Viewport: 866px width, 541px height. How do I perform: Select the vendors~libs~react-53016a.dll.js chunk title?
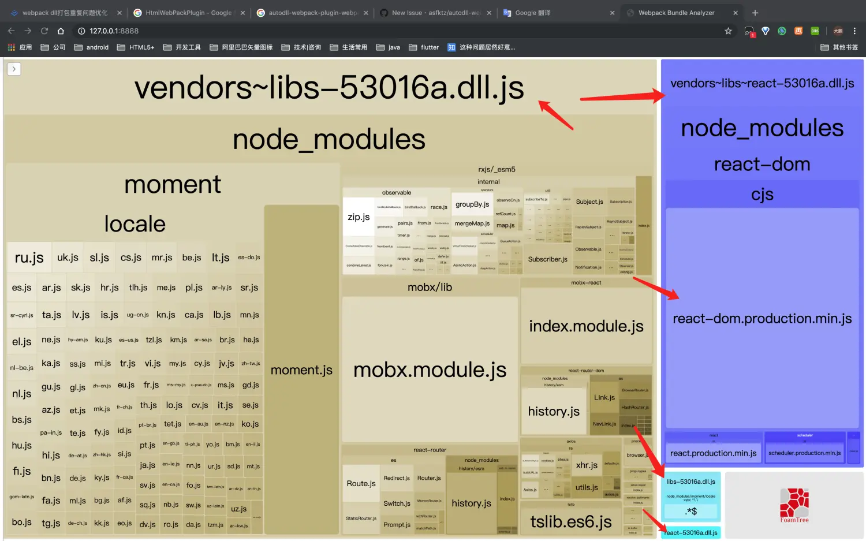pyautogui.click(x=762, y=83)
